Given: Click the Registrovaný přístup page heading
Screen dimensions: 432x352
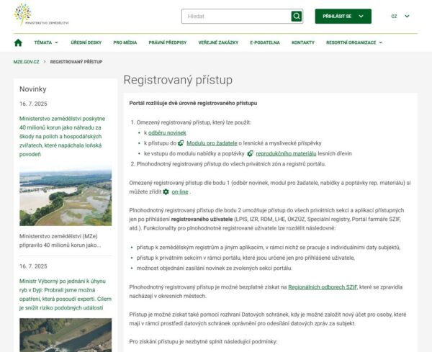Looking at the screenshot, I should click(178, 80).
